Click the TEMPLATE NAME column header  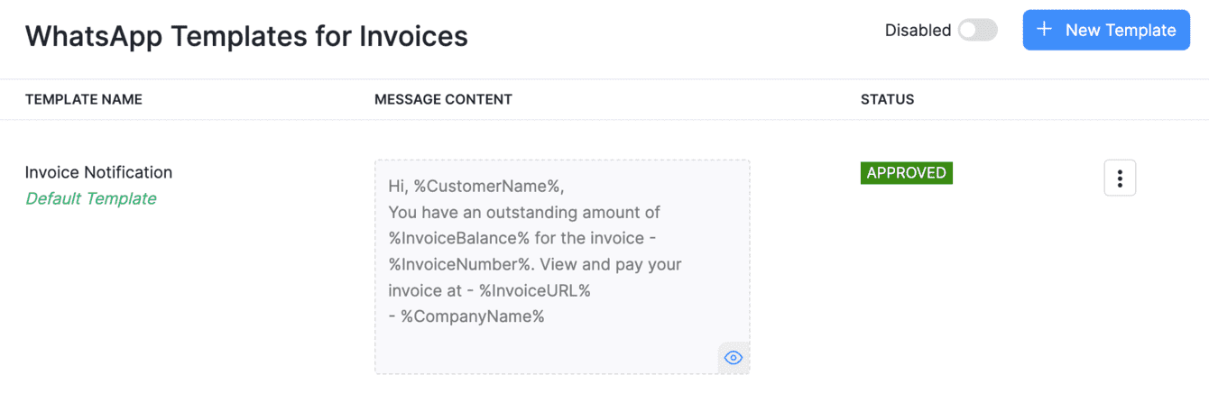[x=83, y=99]
